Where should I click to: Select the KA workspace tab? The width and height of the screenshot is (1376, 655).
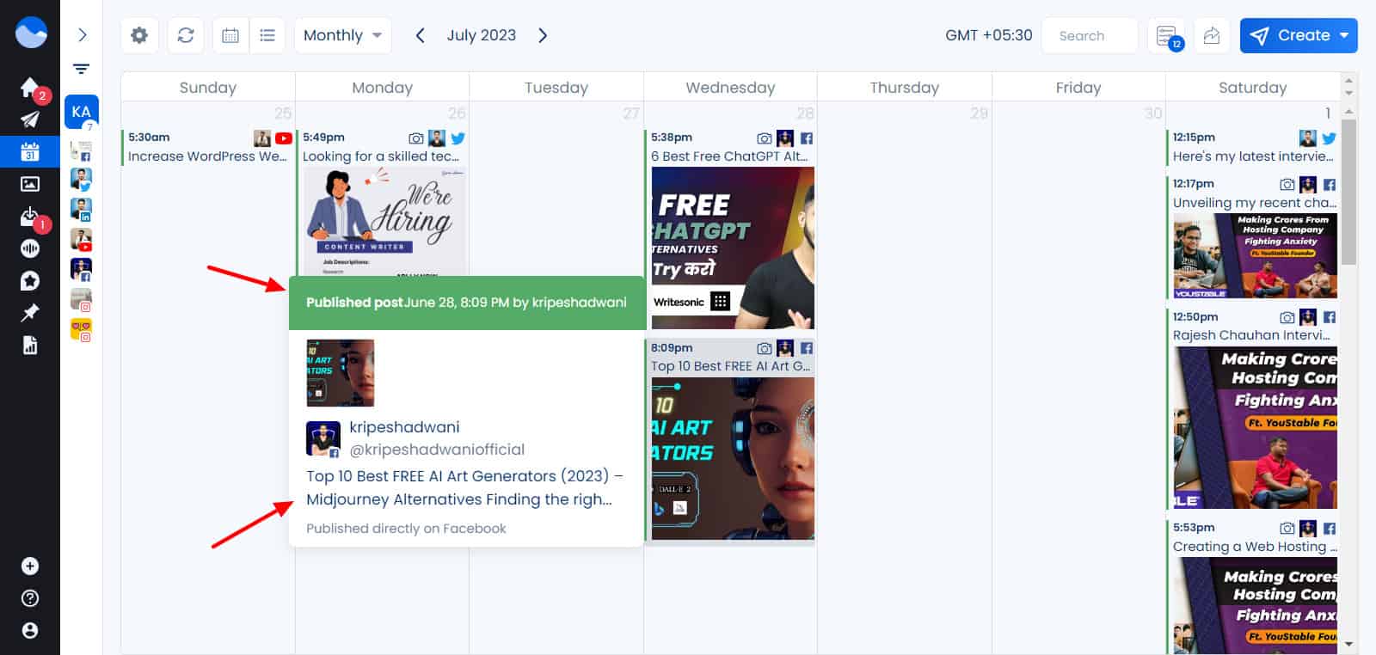[82, 111]
